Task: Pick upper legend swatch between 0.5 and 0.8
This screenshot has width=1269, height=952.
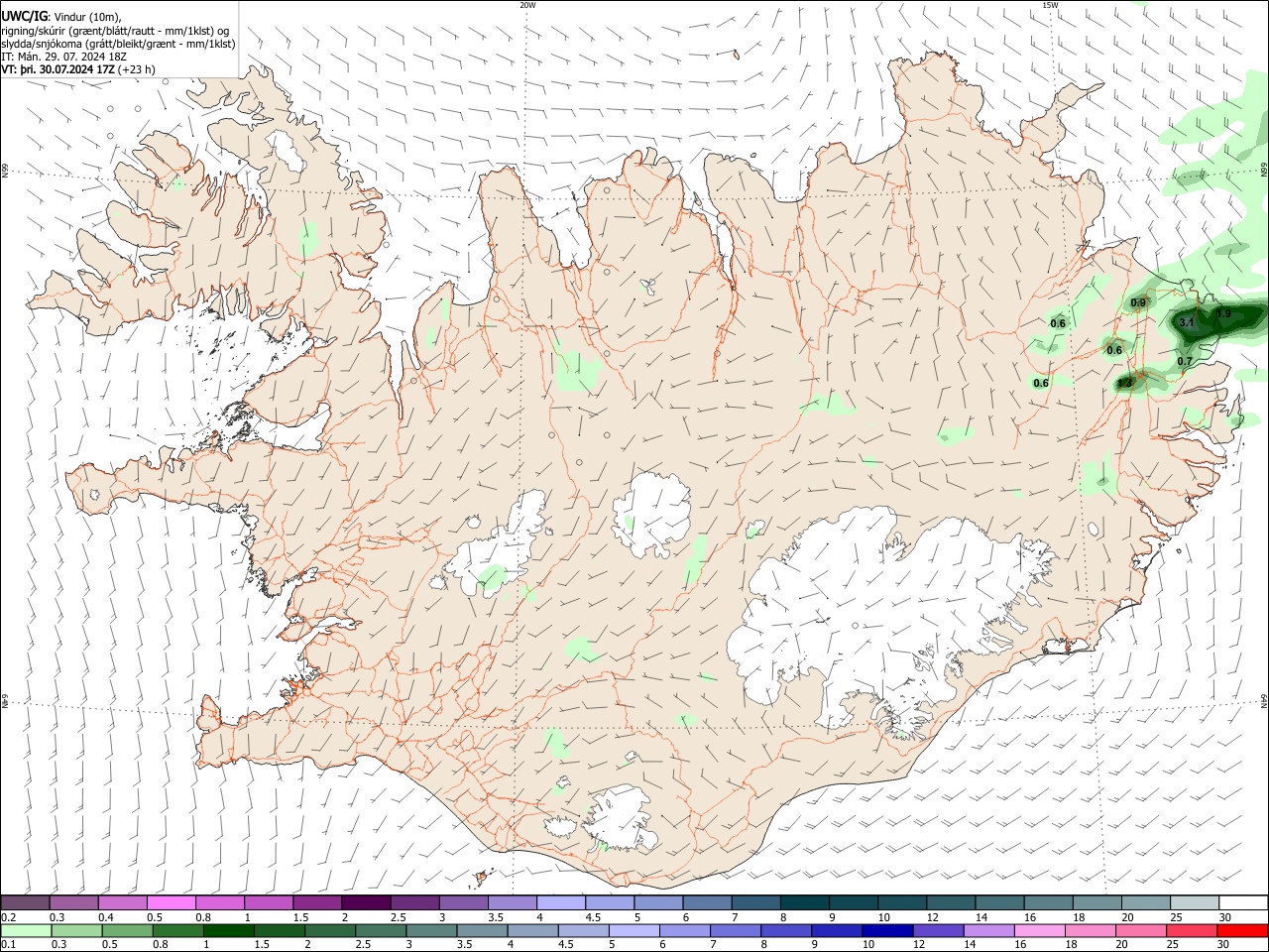Action: (x=171, y=903)
